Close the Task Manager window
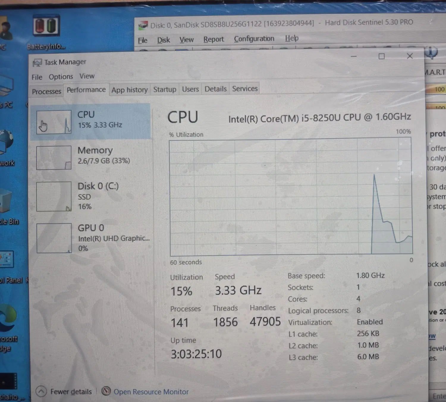This screenshot has height=402, width=446. pyautogui.click(x=410, y=56)
